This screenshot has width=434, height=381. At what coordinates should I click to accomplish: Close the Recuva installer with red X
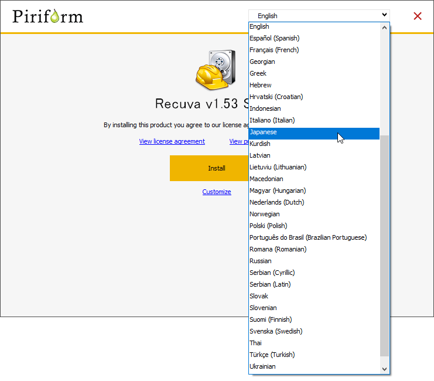tap(418, 16)
